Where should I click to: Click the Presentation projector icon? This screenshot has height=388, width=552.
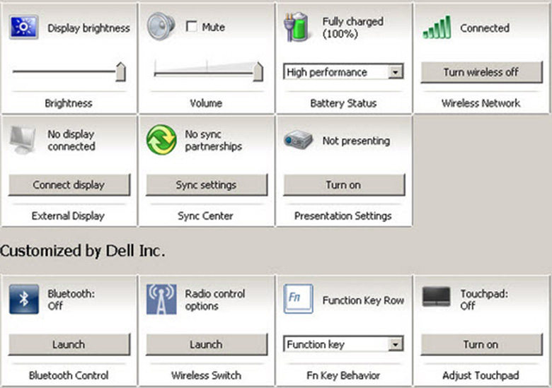(298, 139)
